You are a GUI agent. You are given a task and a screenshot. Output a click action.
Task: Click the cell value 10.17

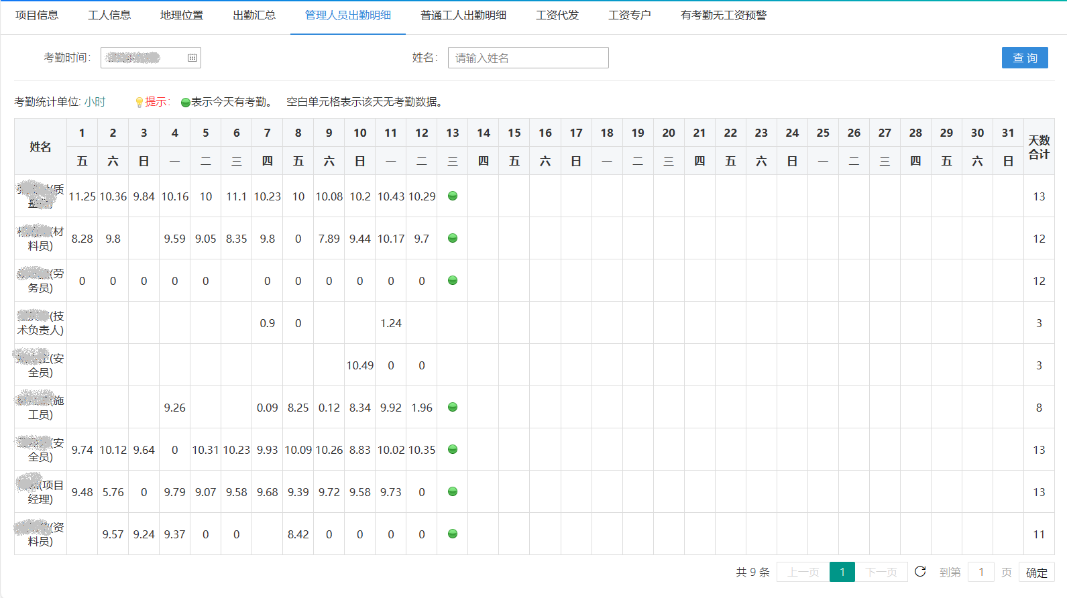[x=391, y=239]
